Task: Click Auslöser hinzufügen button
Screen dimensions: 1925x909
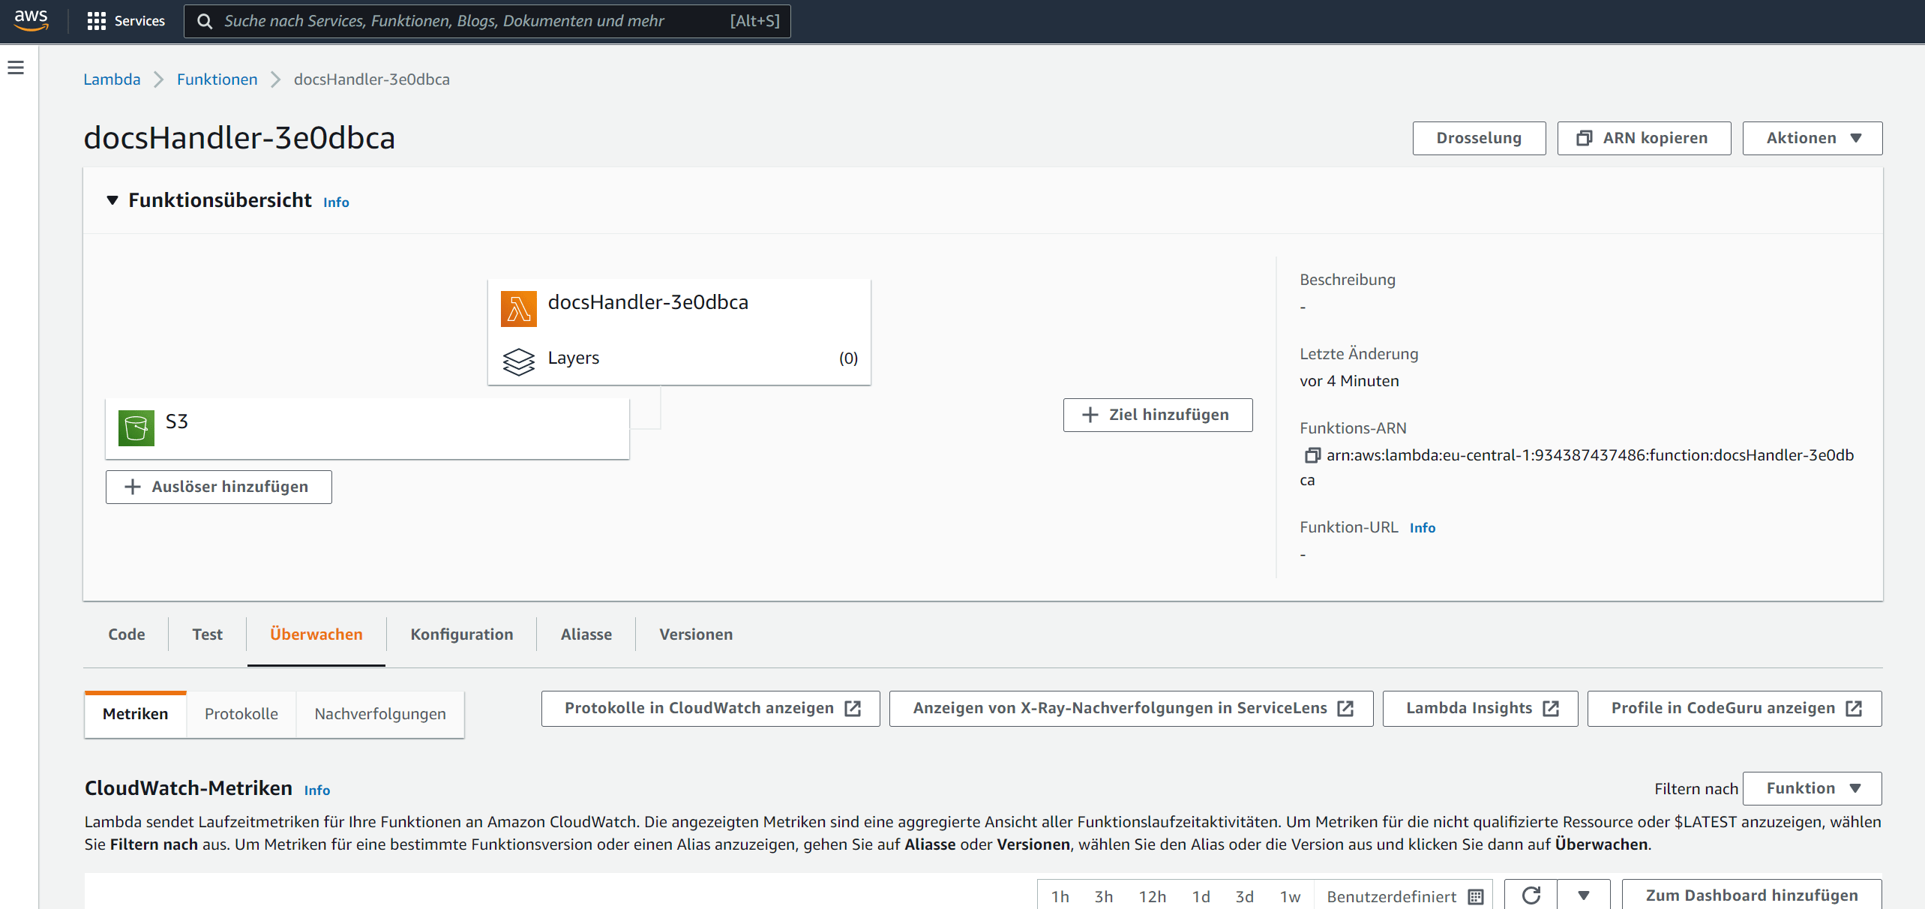Action: coord(219,487)
